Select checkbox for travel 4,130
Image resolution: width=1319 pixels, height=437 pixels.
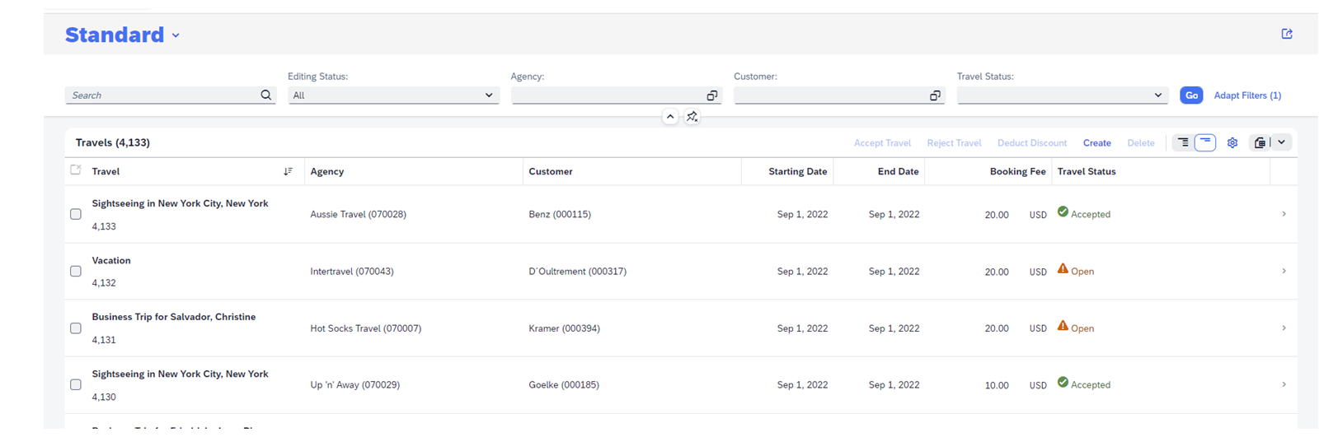[76, 384]
